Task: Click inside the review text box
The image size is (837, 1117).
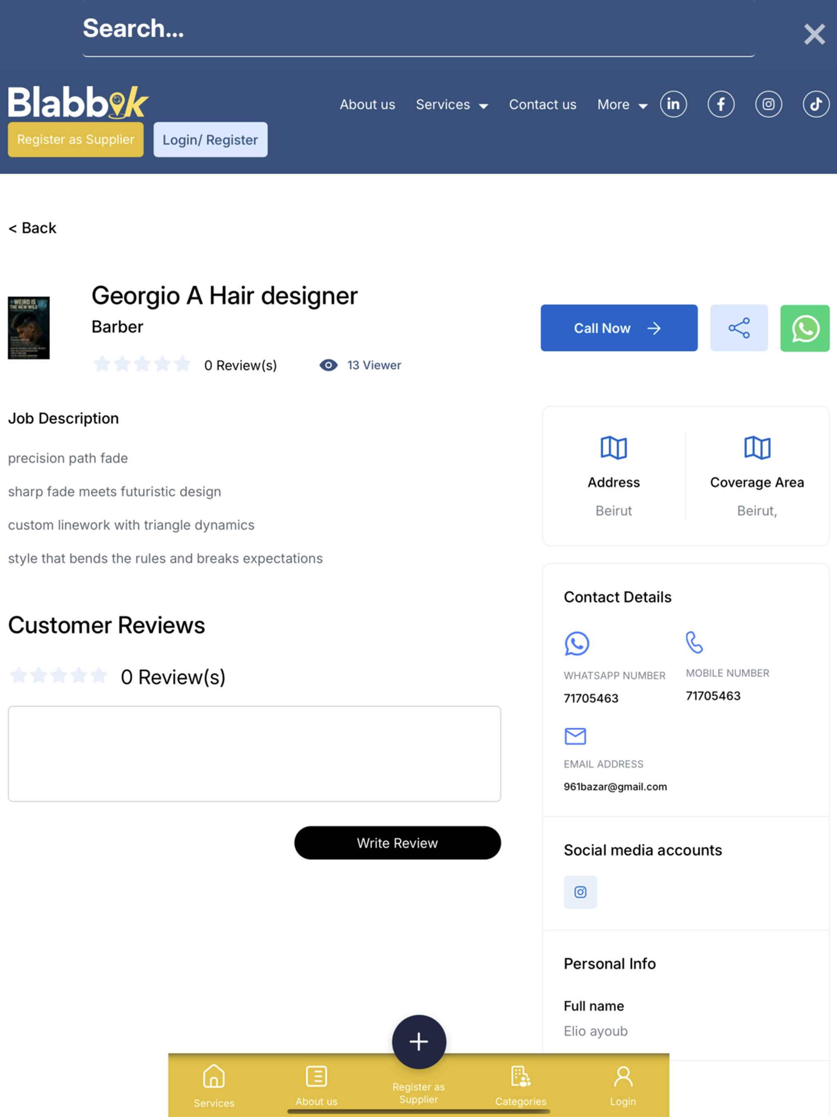Action: pyautogui.click(x=255, y=754)
